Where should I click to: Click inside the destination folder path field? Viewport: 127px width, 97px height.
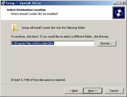click(x=53, y=43)
